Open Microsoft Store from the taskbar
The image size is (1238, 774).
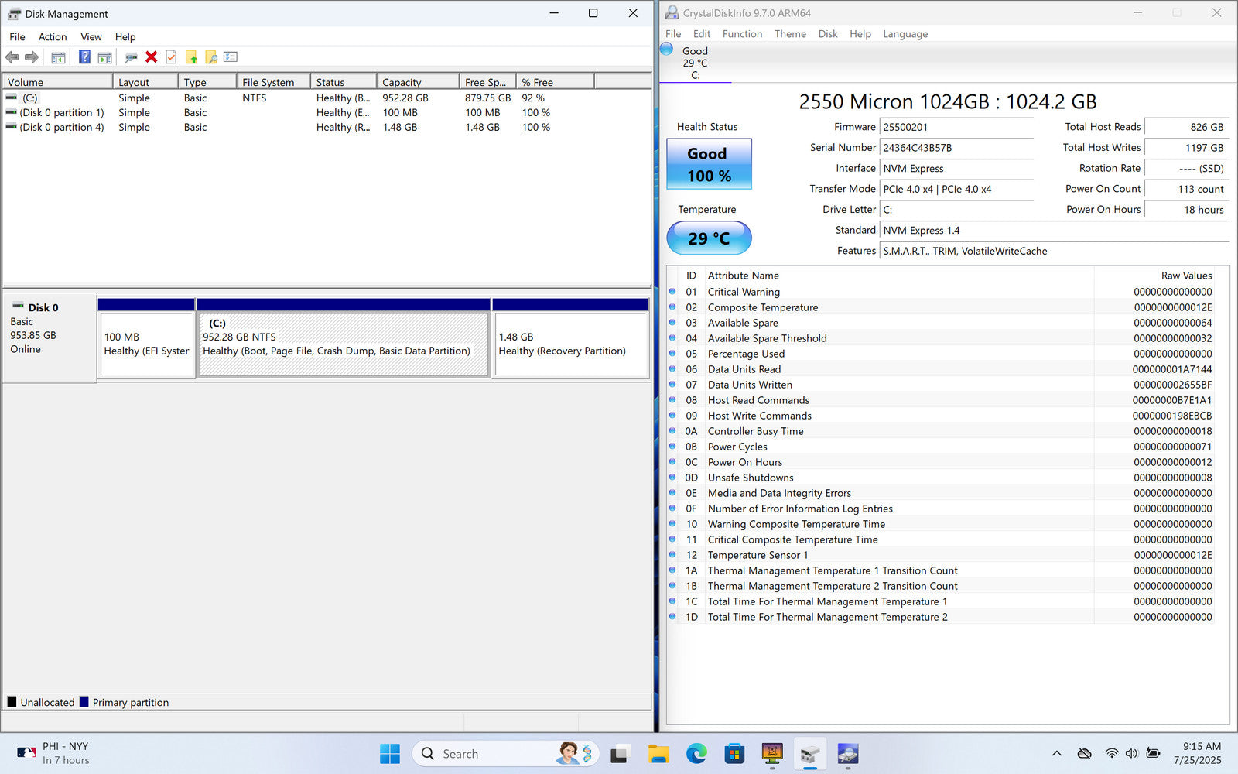[x=734, y=754]
